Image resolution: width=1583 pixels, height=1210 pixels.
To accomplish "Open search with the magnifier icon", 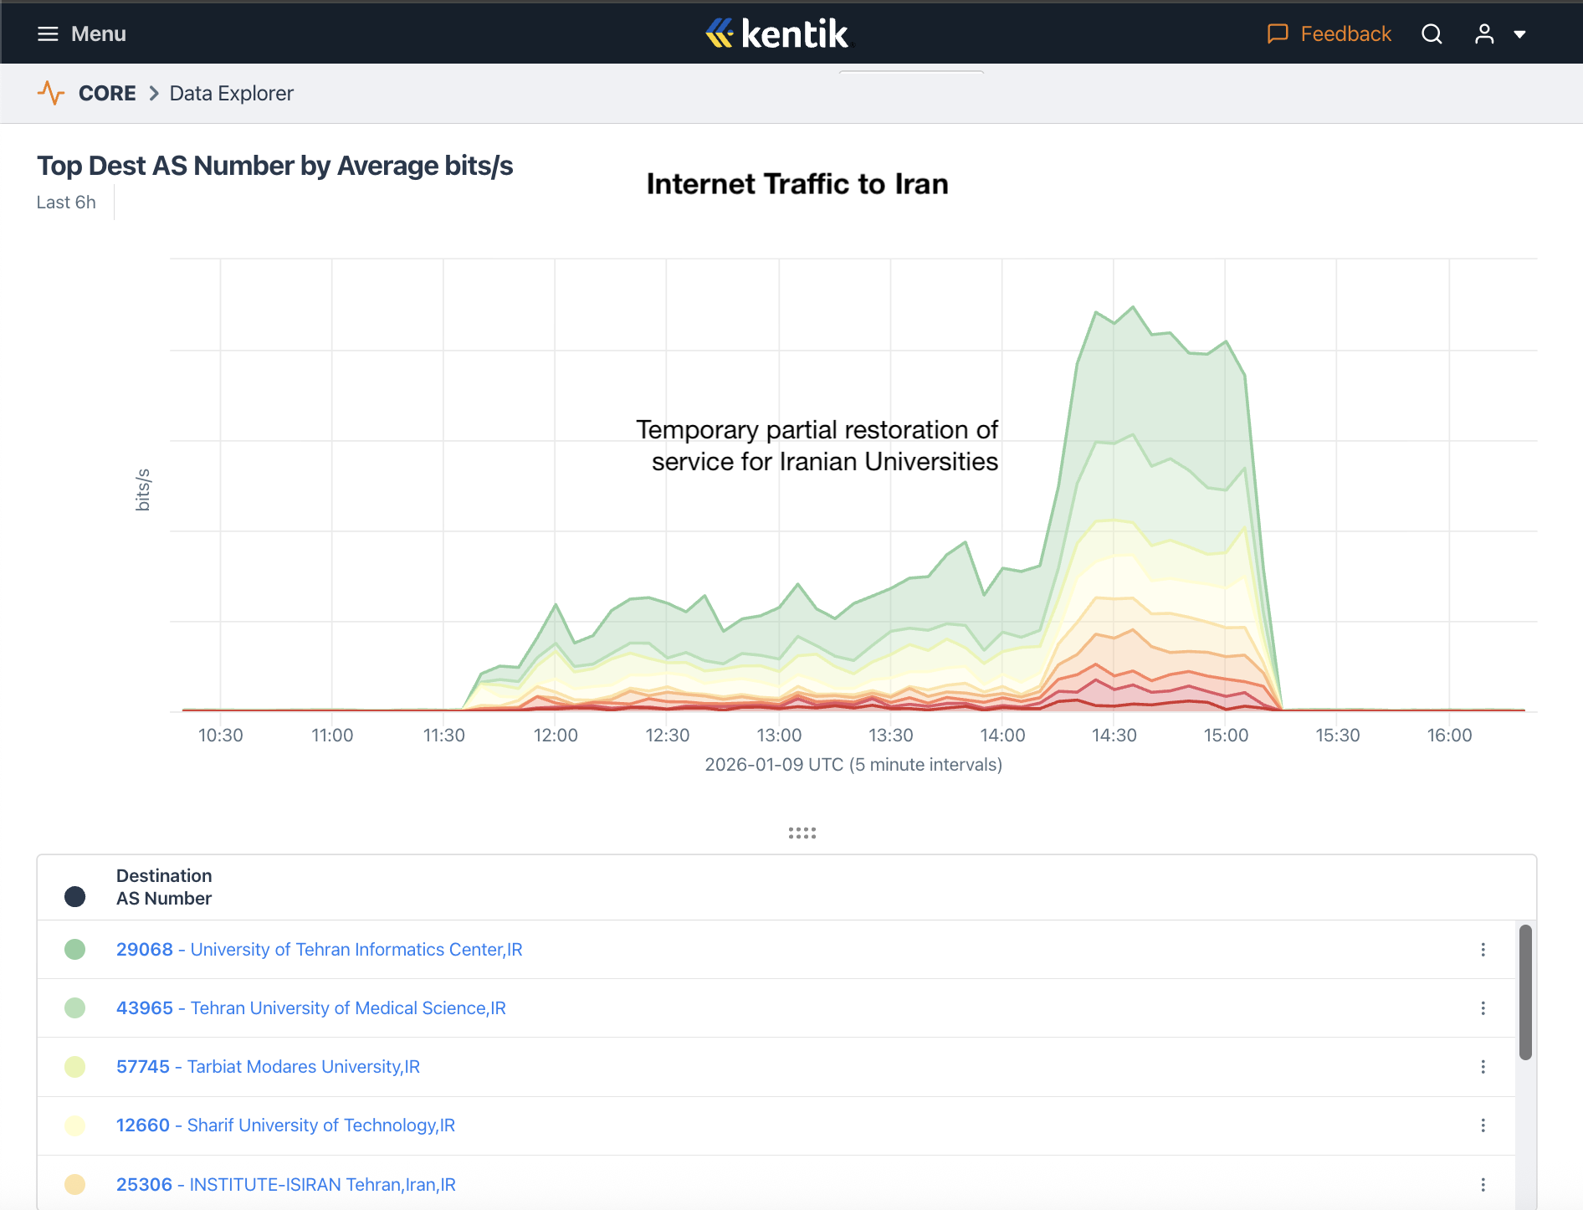I will coord(1432,33).
